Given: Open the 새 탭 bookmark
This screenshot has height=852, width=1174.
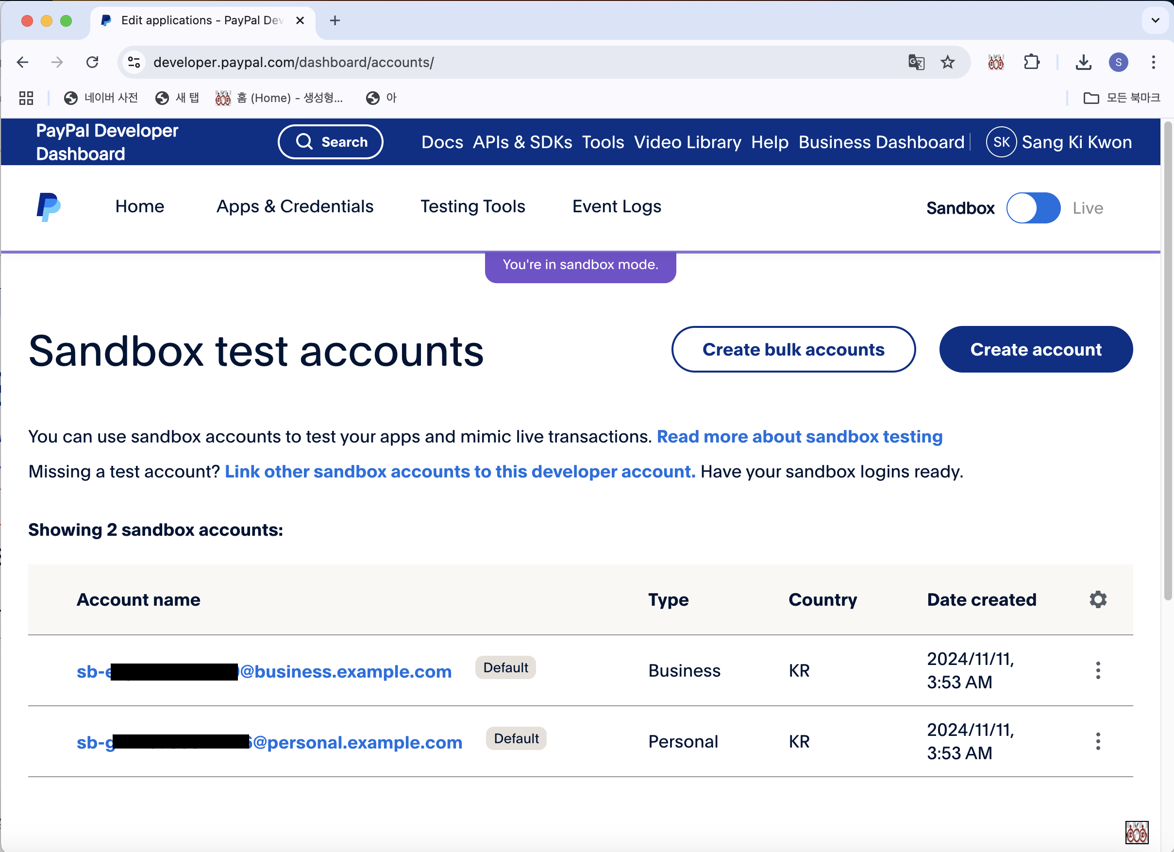Looking at the screenshot, I should (177, 98).
